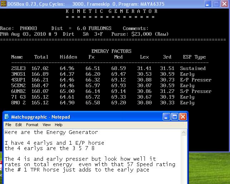Click the DOSBox 0.73 title bar text
This screenshot has height=184, width=230.
pyautogui.click(x=86, y=4)
